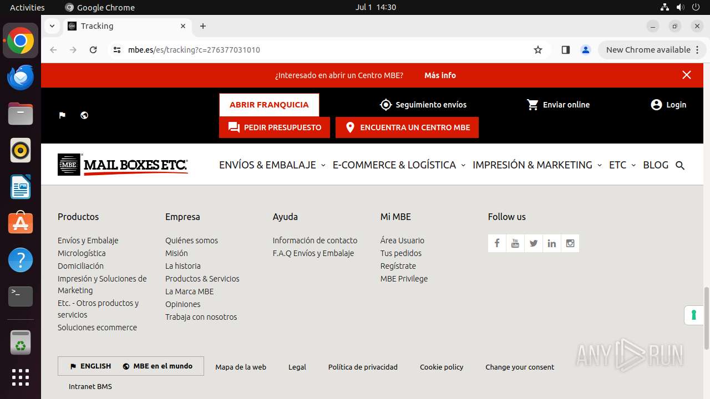Click the address bar URL
Screen dimensions: 710x399
click(194, 50)
